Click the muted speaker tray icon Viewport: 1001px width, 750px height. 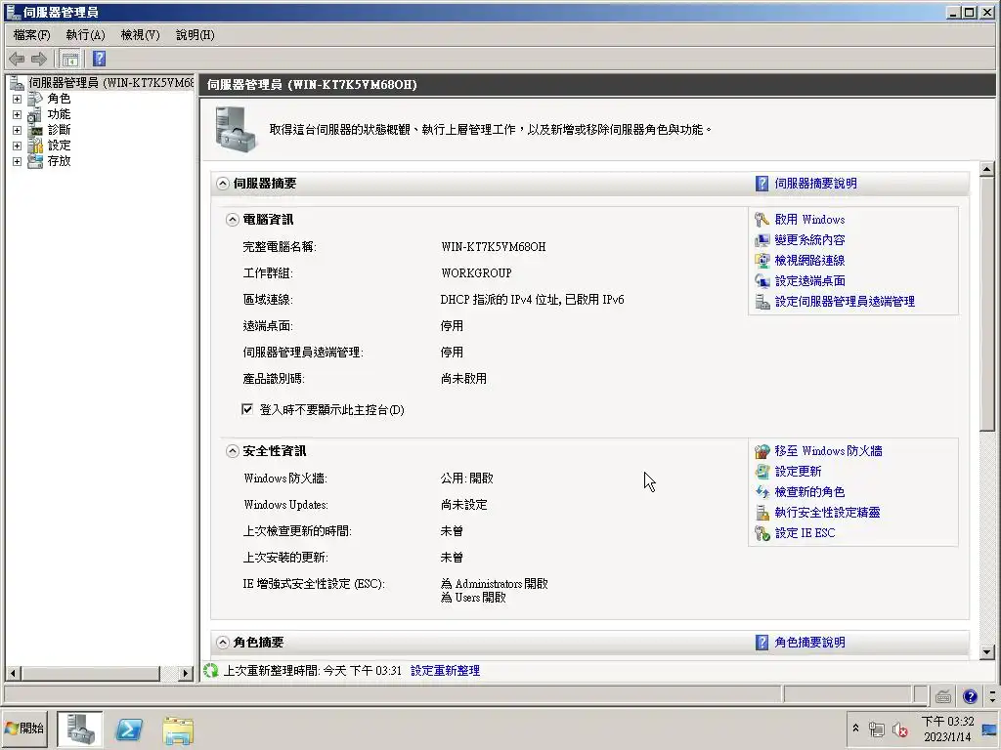pyautogui.click(x=899, y=729)
